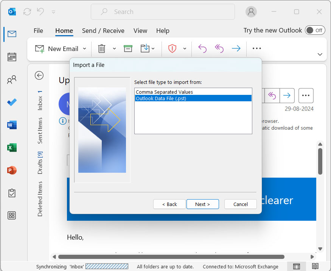Toggle 'Try the new Outlook' switch

click(315, 30)
